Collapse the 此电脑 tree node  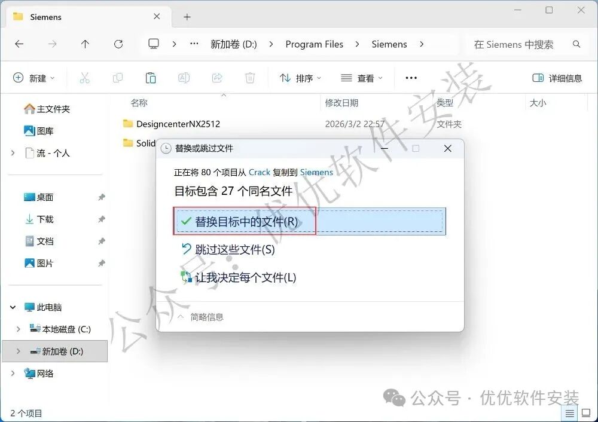(13, 307)
